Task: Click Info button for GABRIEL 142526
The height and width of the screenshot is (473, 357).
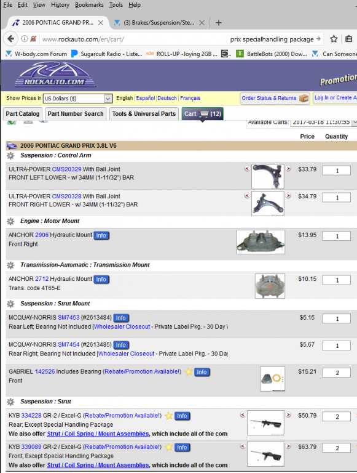Action: pyautogui.click(x=202, y=372)
